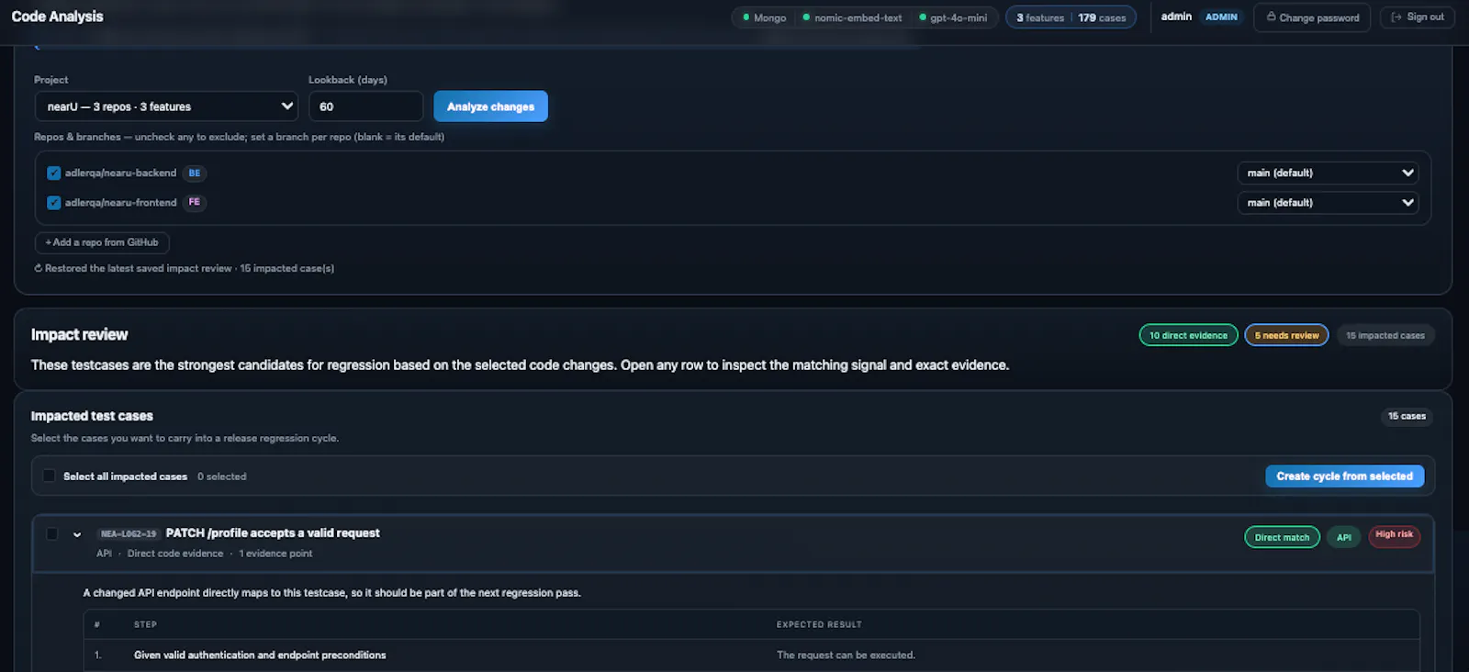Screen dimensions: 1469x672
Task: Click the restore icon before Restored text
Action: [39, 268]
